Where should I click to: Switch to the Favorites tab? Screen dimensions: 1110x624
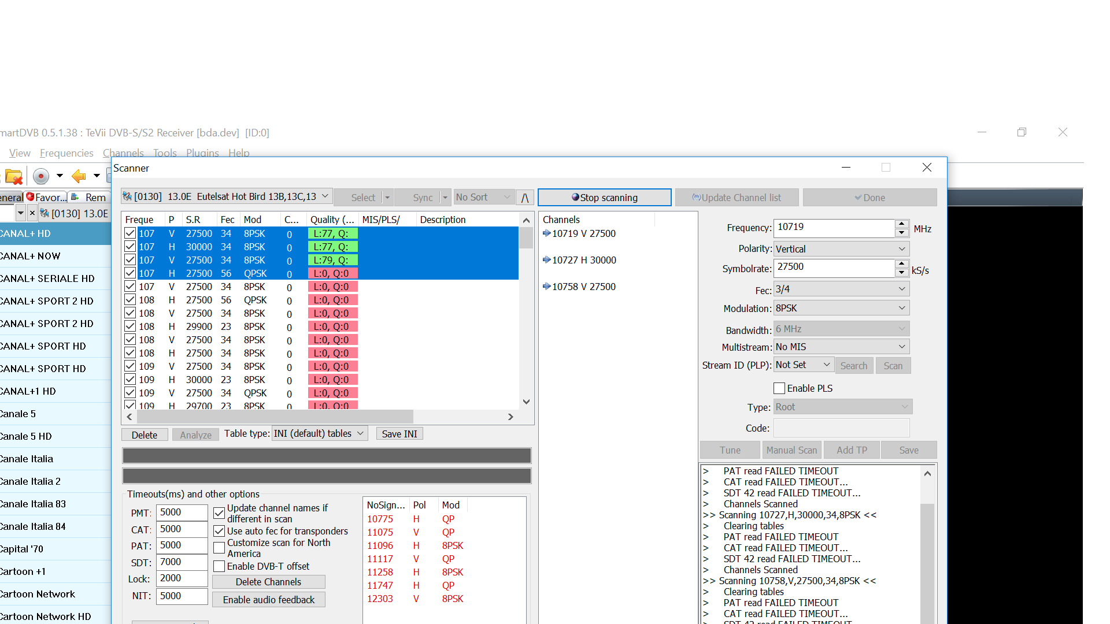(x=46, y=197)
